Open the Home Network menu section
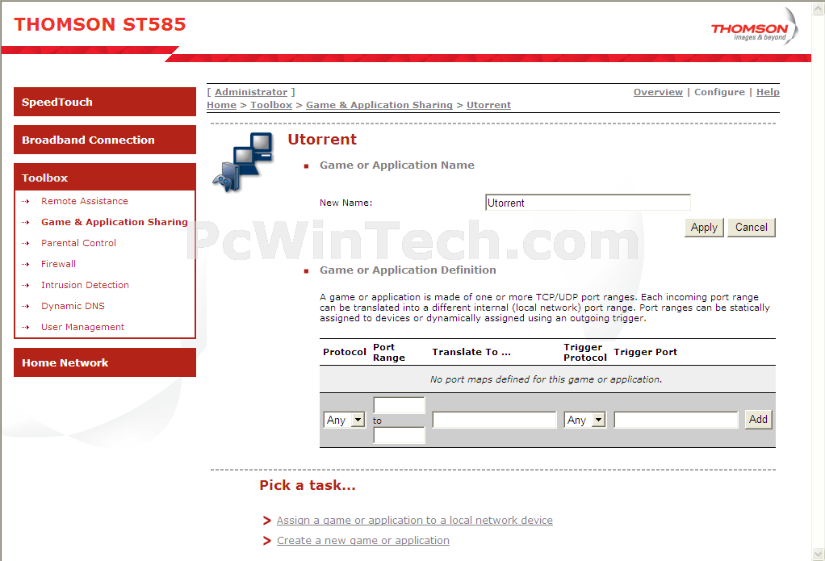Viewport: 825px width, 561px height. 105,362
